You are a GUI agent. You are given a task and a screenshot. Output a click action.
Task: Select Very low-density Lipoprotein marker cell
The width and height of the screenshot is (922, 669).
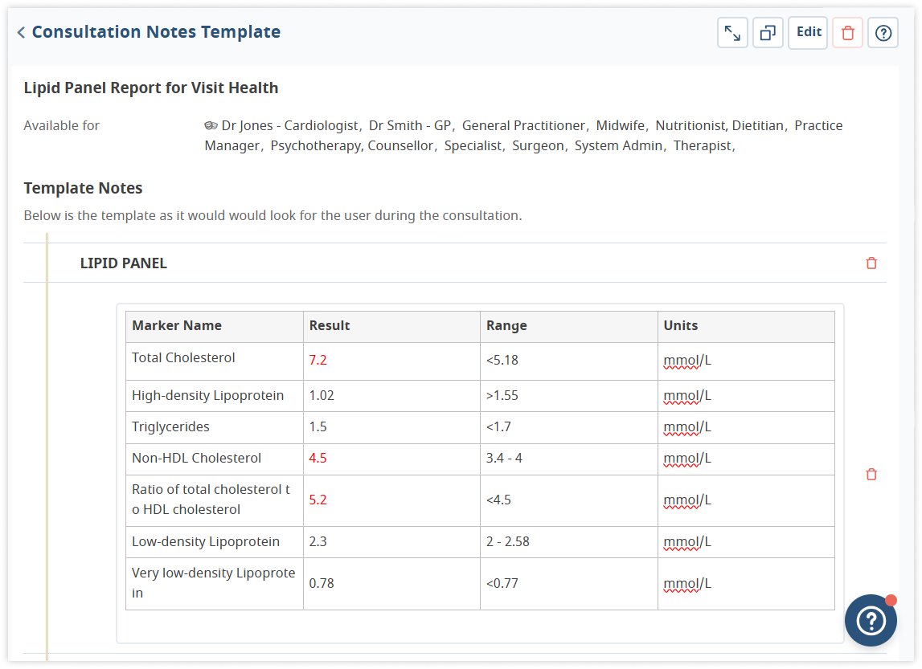pos(215,584)
